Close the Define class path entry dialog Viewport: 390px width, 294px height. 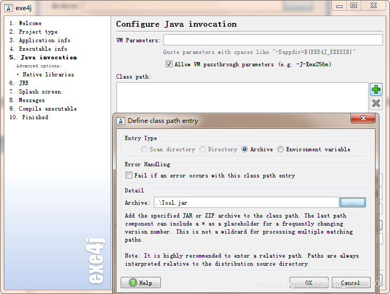coord(363,118)
